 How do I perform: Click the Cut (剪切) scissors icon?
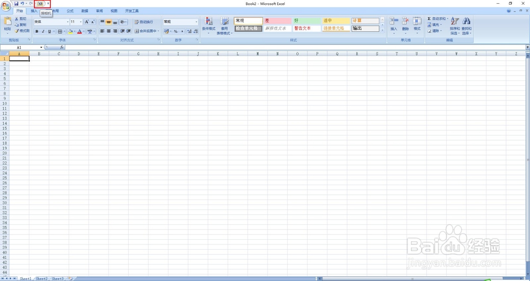point(16,19)
